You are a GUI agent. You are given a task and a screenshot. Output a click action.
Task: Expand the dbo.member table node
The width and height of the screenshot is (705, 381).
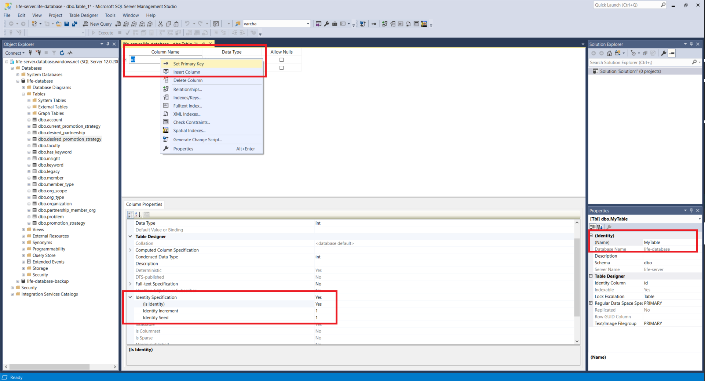29,178
